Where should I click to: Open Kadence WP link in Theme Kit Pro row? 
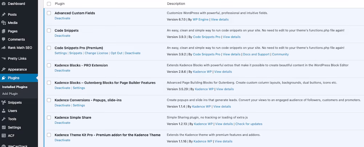coord(203,142)
